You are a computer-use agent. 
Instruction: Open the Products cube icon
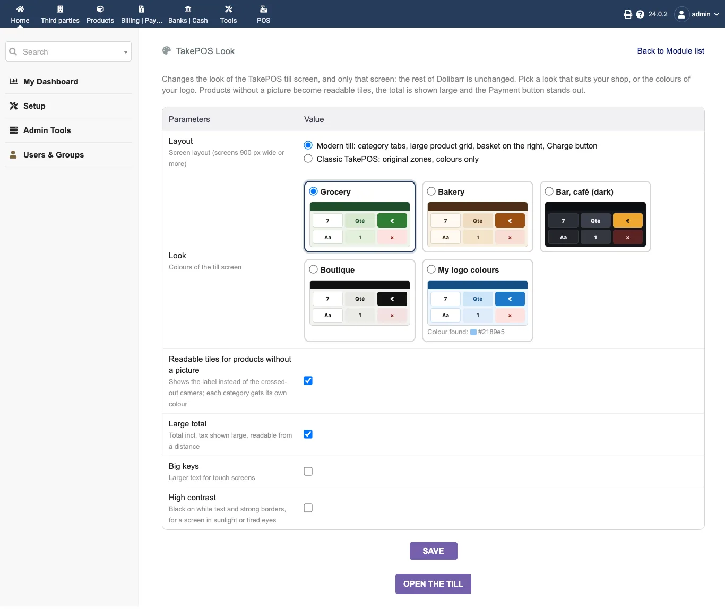100,9
